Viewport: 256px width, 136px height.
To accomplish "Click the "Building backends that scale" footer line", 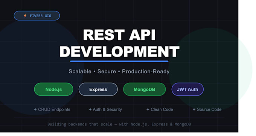I will point(119,124).
